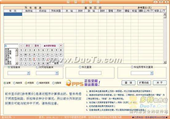Tap the letter J key on soft keyboard
The height and width of the screenshot is (119, 170).
click(x=48, y=59)
